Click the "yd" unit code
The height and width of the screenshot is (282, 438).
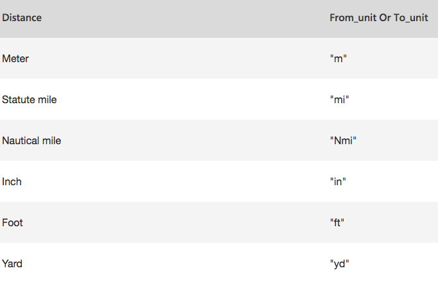coord(339,264)
